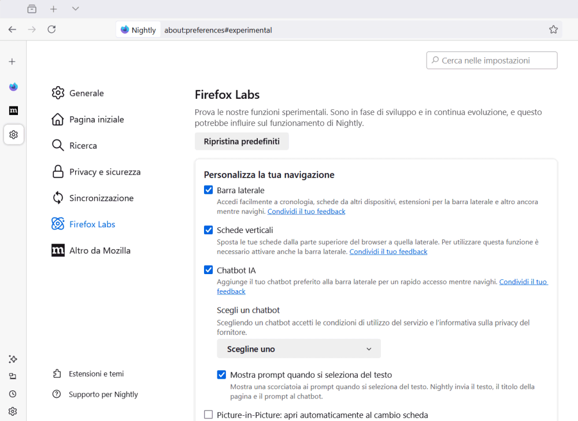Enable Picture-in-Picture automatic opening checkbox
Image resolution: width=578 pixels, height=421 pixels.
point(209,415)
